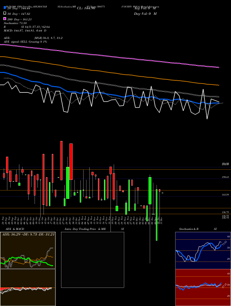Viewport: 231px width, 306px height.
Task: Click the 'ADX & MACD' panel title
Action: (15, 229)
